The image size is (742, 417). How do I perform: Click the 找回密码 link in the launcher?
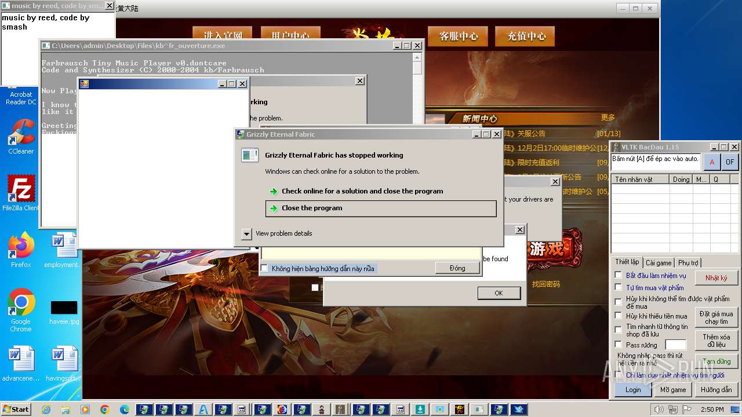546,284
